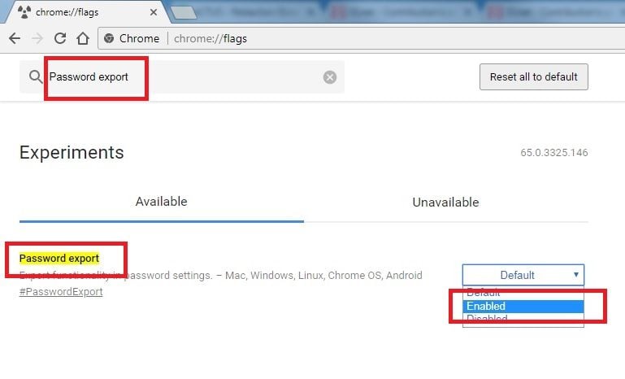The height and width of the screenshot is (379, 625).
Task: Open the home page icon
Action: (83, 38)
